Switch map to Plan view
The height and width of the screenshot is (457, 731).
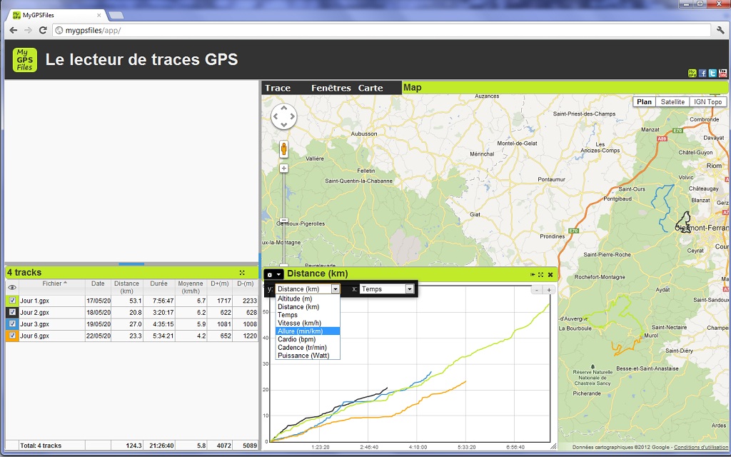645,102
